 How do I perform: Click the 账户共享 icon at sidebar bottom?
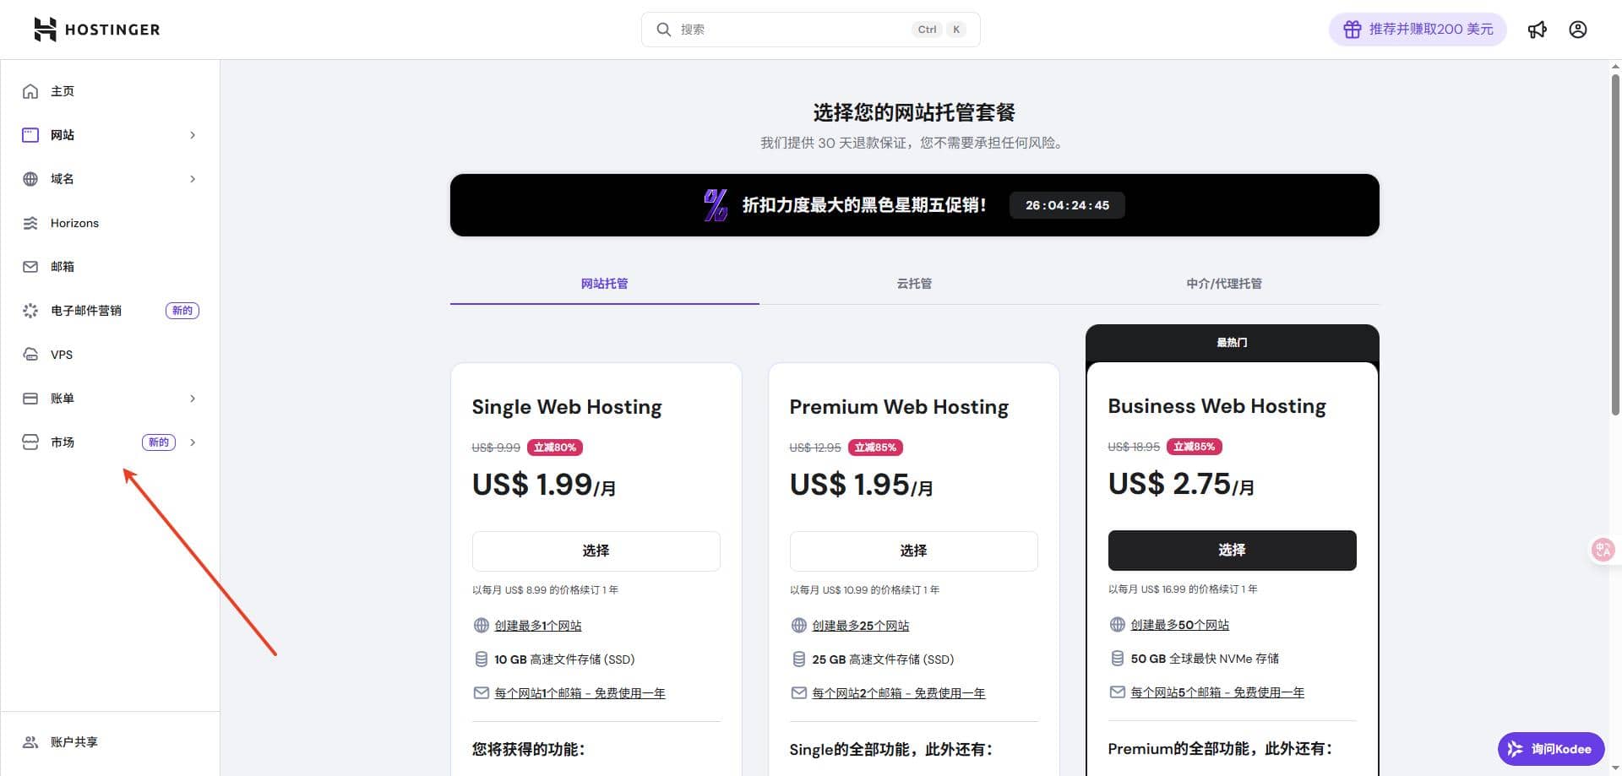coord(30,741)
